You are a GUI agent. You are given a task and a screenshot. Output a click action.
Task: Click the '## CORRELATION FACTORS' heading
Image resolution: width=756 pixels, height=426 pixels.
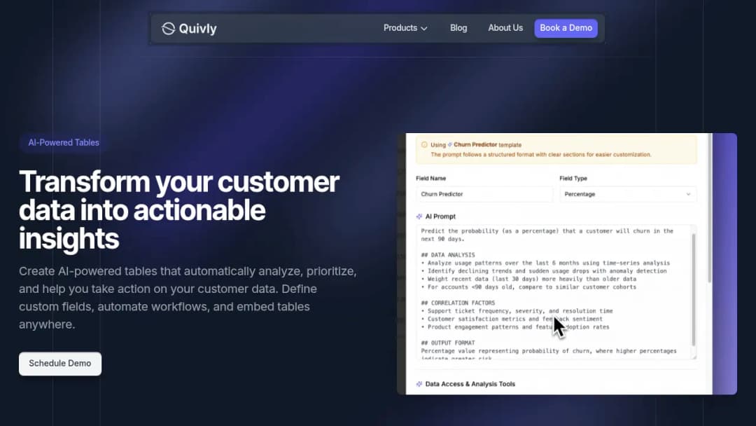pyautogui.click(x=458, y=303)
